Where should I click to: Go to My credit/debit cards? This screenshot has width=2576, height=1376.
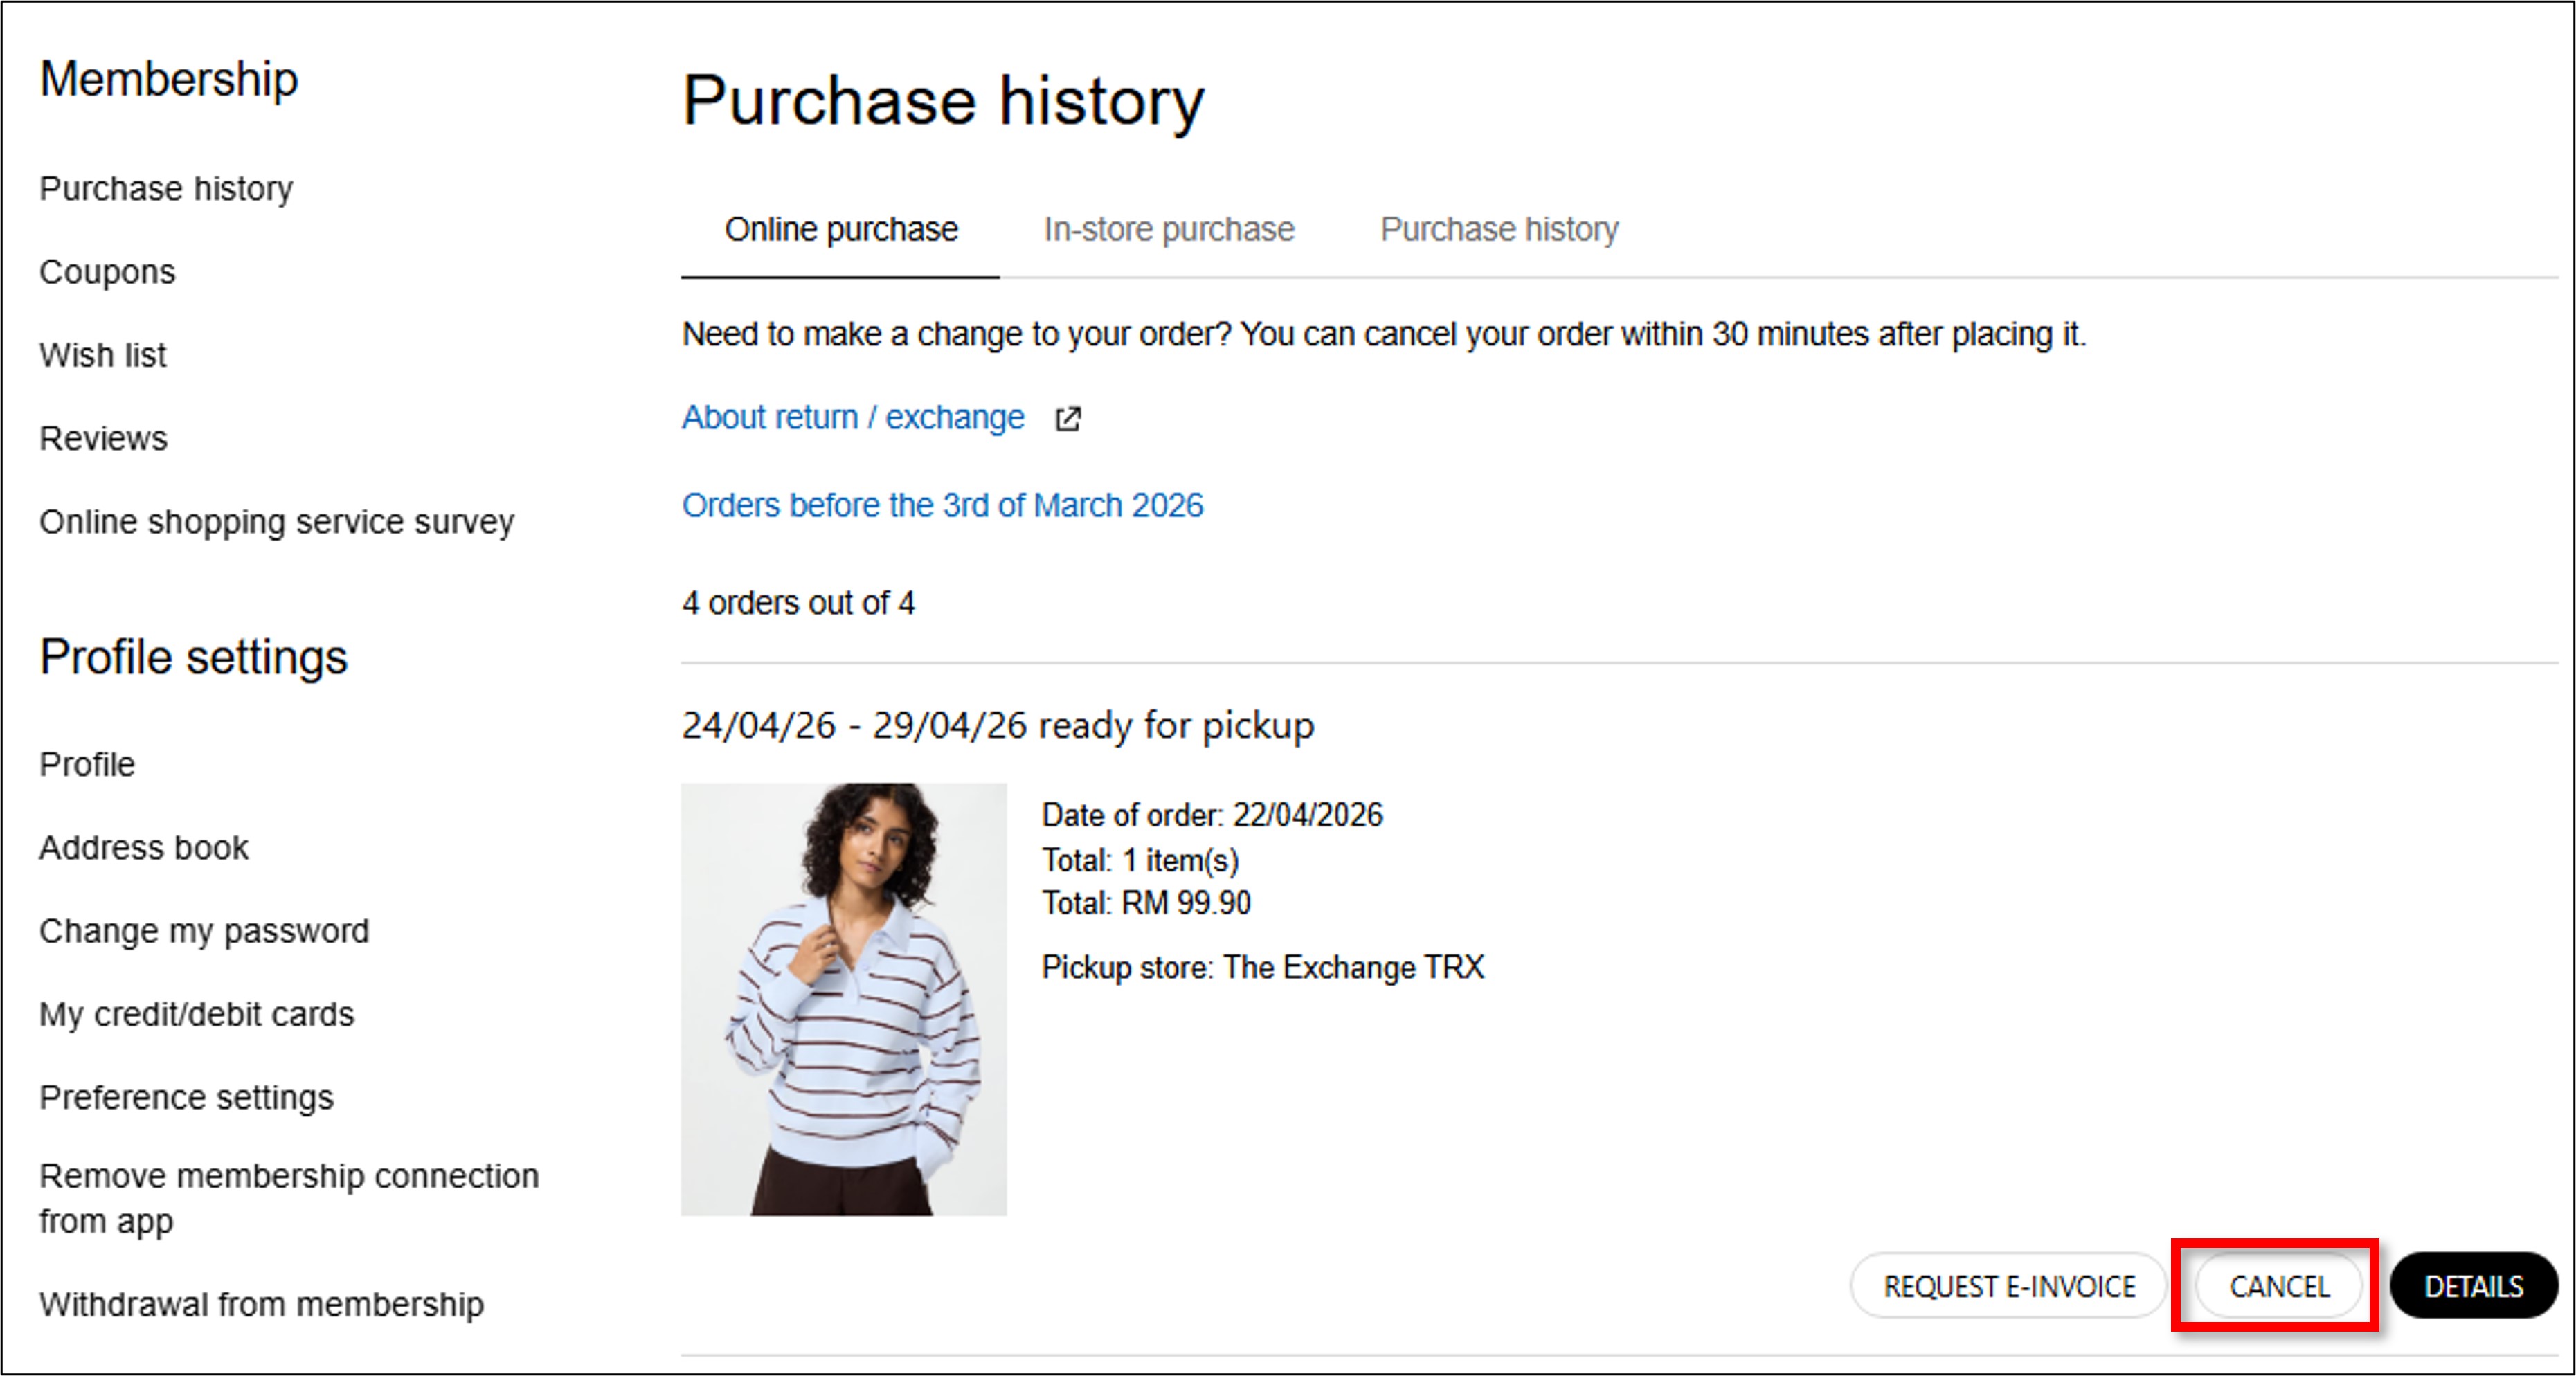coord(196,1014)
